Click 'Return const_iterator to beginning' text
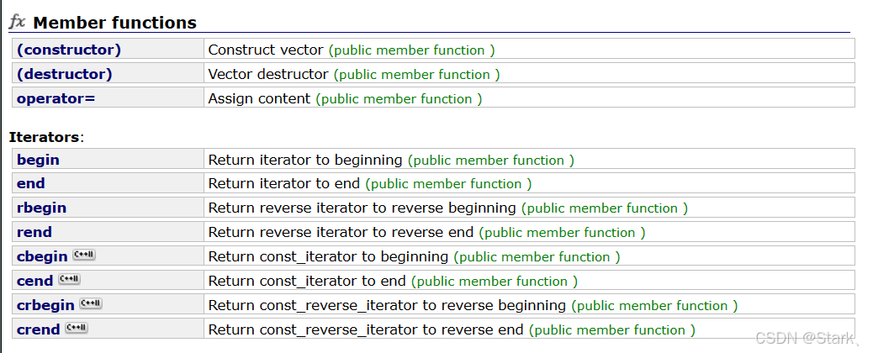 pos(328,256)
